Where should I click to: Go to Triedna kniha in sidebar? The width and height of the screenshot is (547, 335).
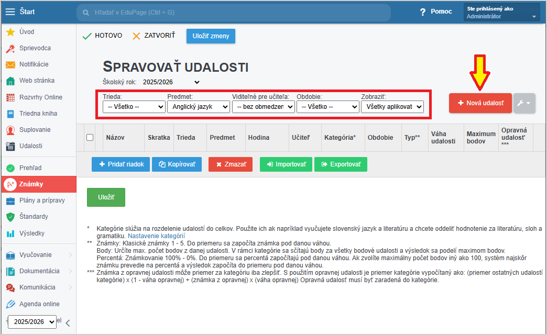point(38,114)
